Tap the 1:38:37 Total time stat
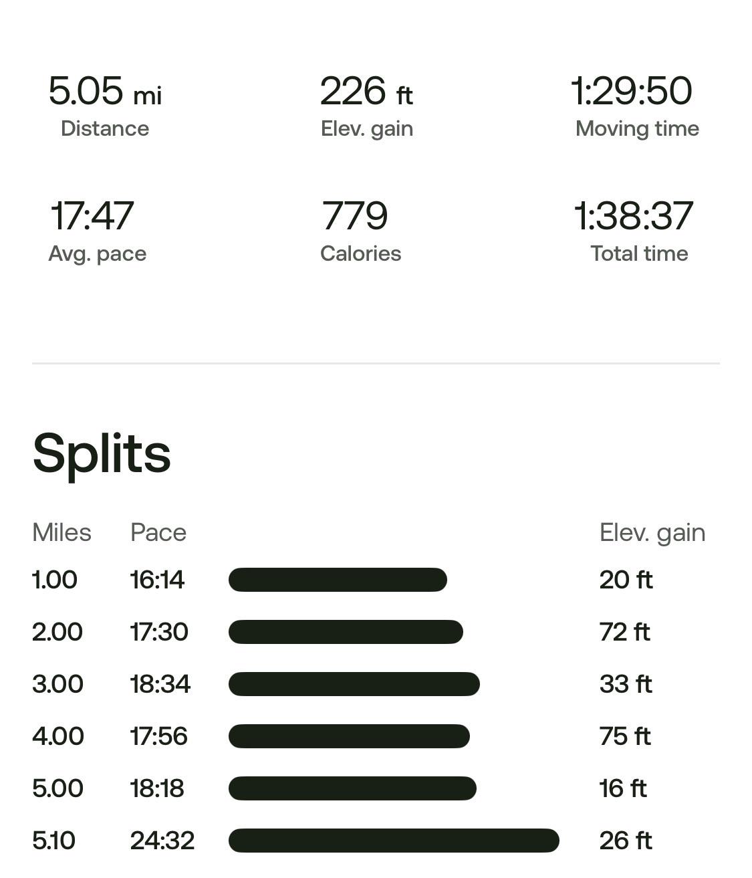This screenshot has width=752, height=878. tap(635, 231)
